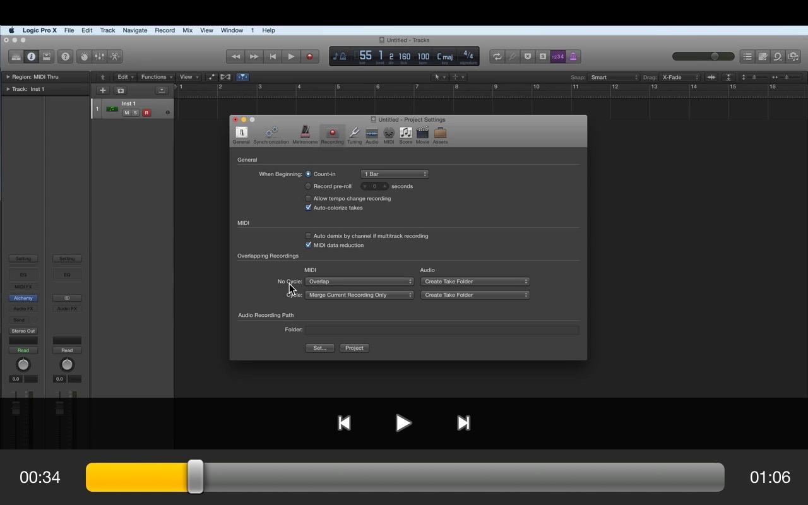
Task: Open the Library panel icon
Action: pyautogui.click(x=16, y=57)
